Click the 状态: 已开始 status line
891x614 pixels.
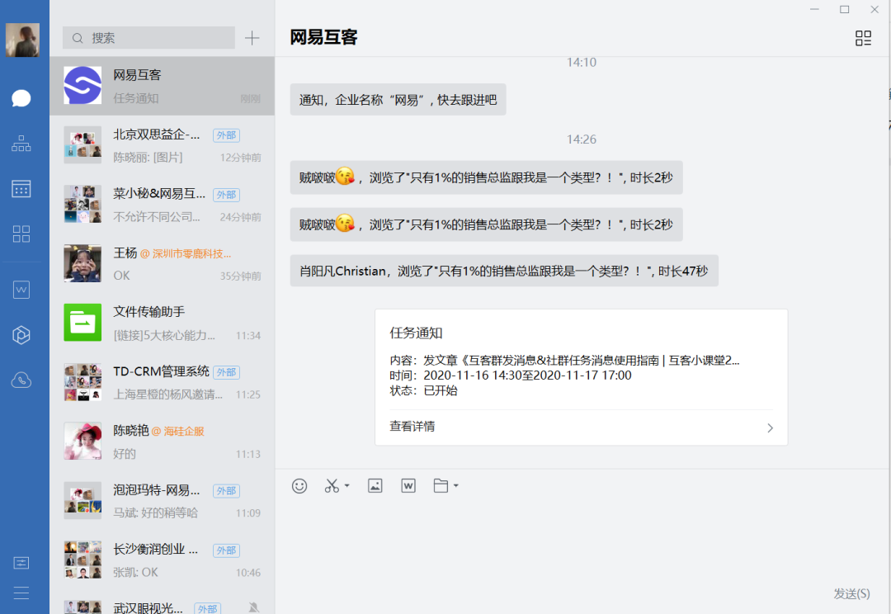click(423, 390)
